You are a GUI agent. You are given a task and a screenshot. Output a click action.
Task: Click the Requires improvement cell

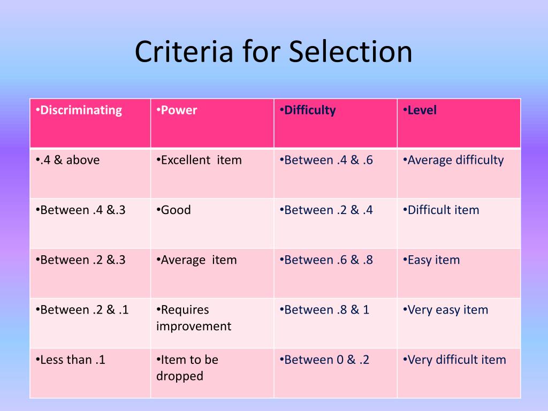pyautogui.click(x=212, y=323)
